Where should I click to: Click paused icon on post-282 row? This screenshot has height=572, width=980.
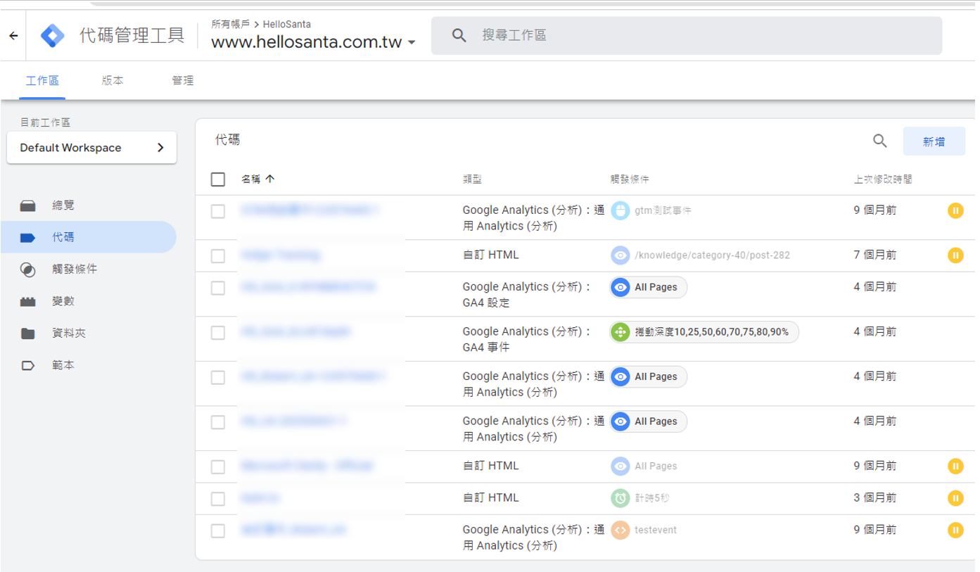click(x=955, y=255)
